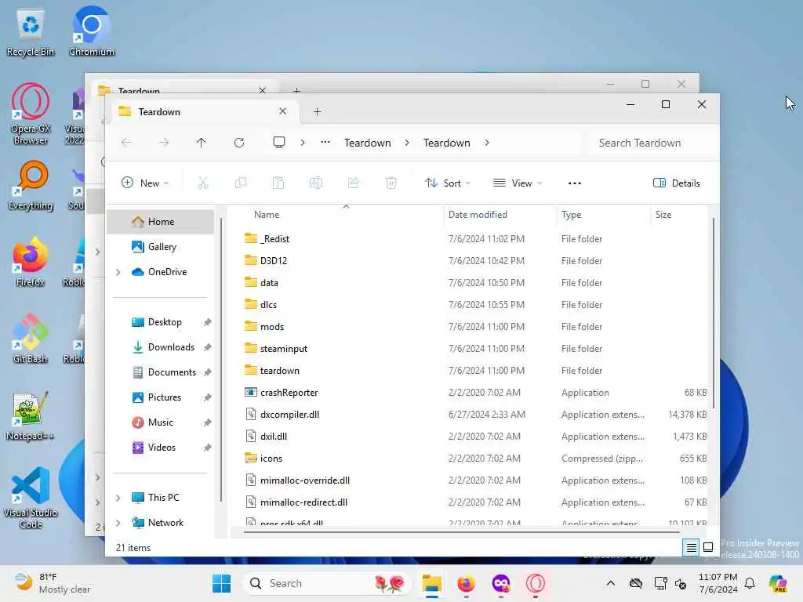Screen dimensions: 803x602
Task: Open Notepad++ desktop shortcut
Action: [31, 415]
